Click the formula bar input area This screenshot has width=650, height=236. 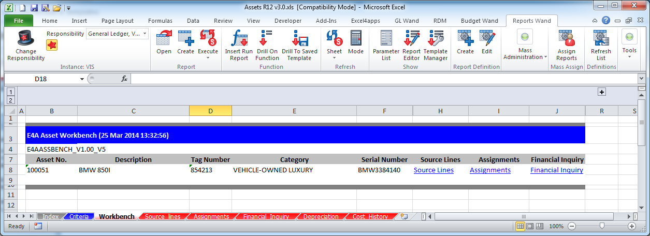click(383, 79)
